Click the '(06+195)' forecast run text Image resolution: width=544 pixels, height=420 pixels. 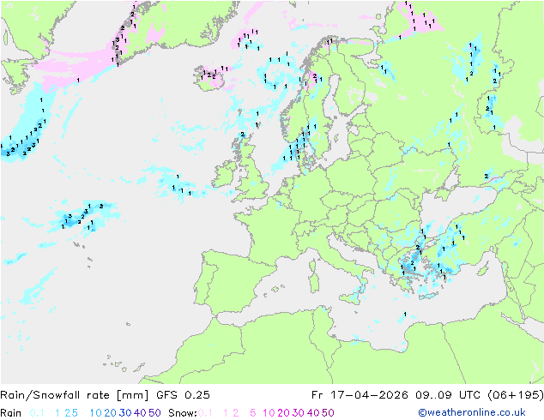(x=515, y=395)
